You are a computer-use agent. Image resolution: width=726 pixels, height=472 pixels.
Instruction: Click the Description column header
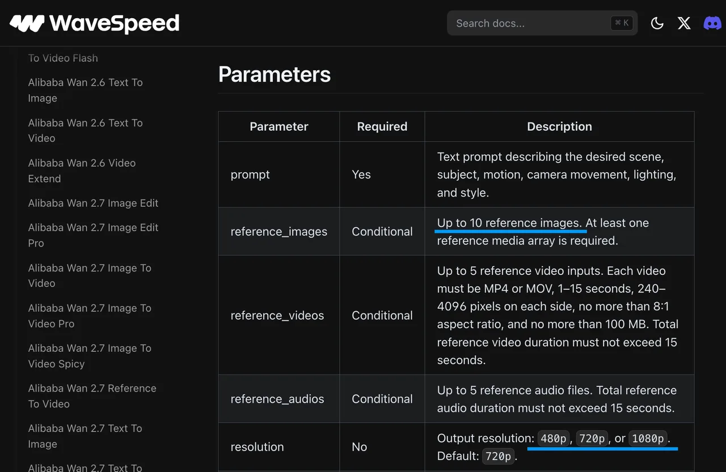point(559,126)
